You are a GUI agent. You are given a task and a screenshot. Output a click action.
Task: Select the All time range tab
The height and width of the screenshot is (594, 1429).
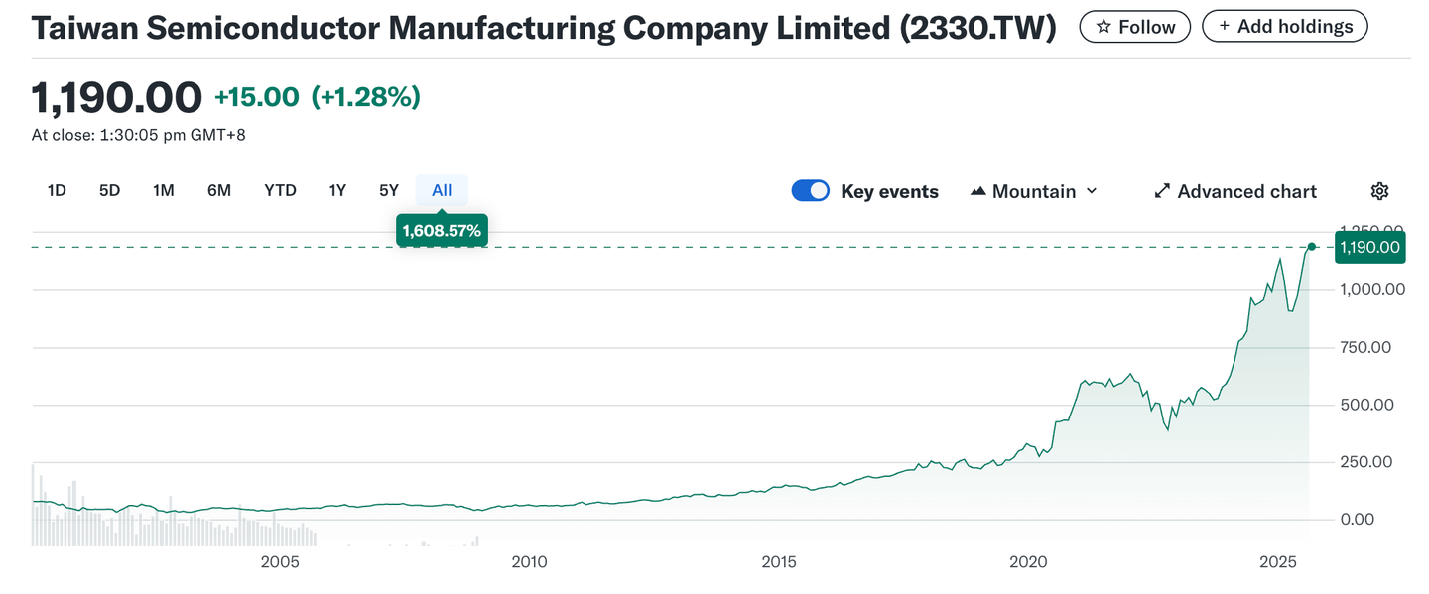click(x=442, y=190)
